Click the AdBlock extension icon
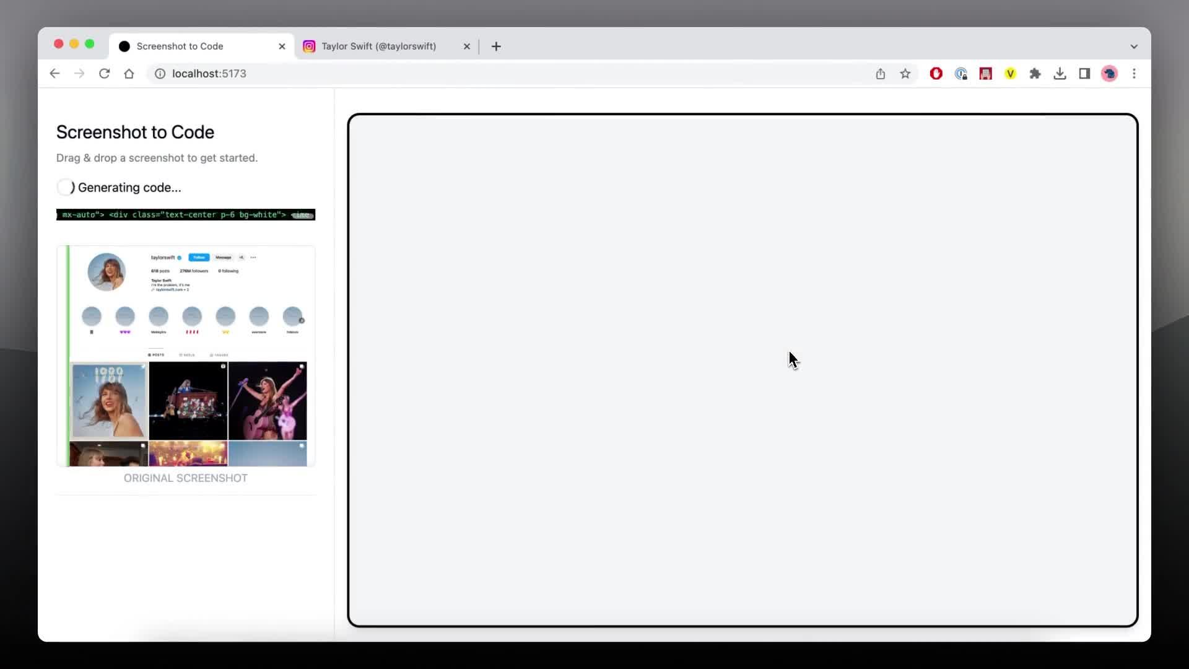Image resolution: width=1189 pixels, height=669 pixels. pyautogui.click(x=936, y=73)
